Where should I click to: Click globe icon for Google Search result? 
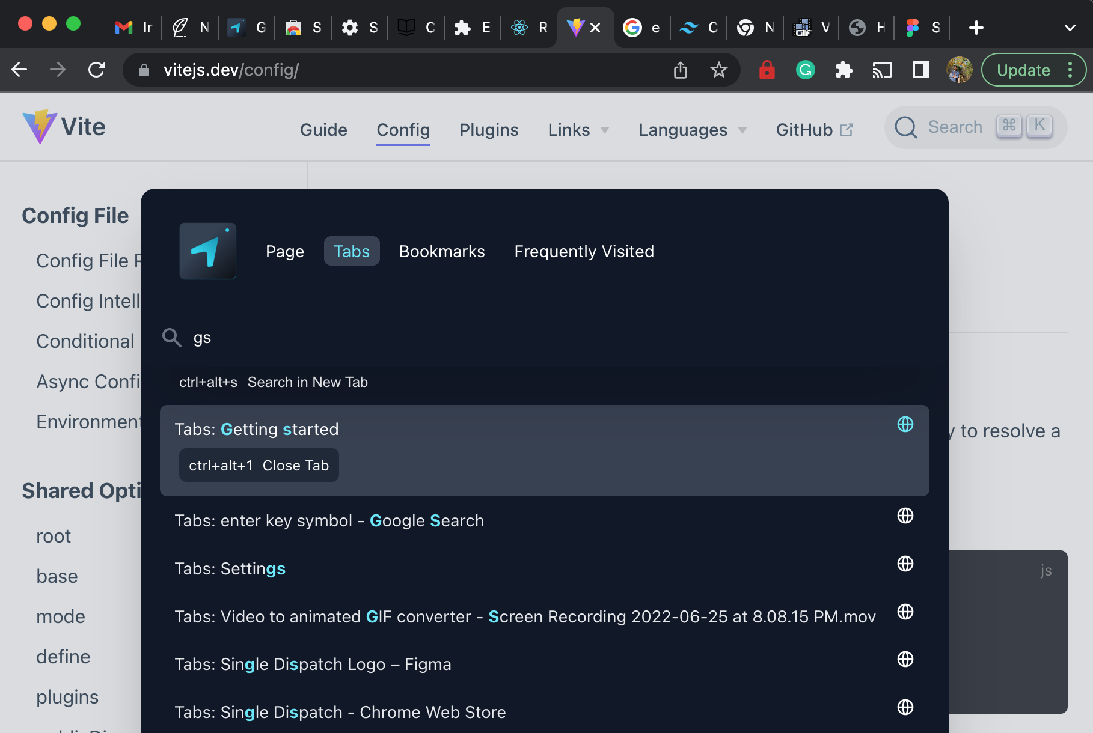tap(905, 516)
